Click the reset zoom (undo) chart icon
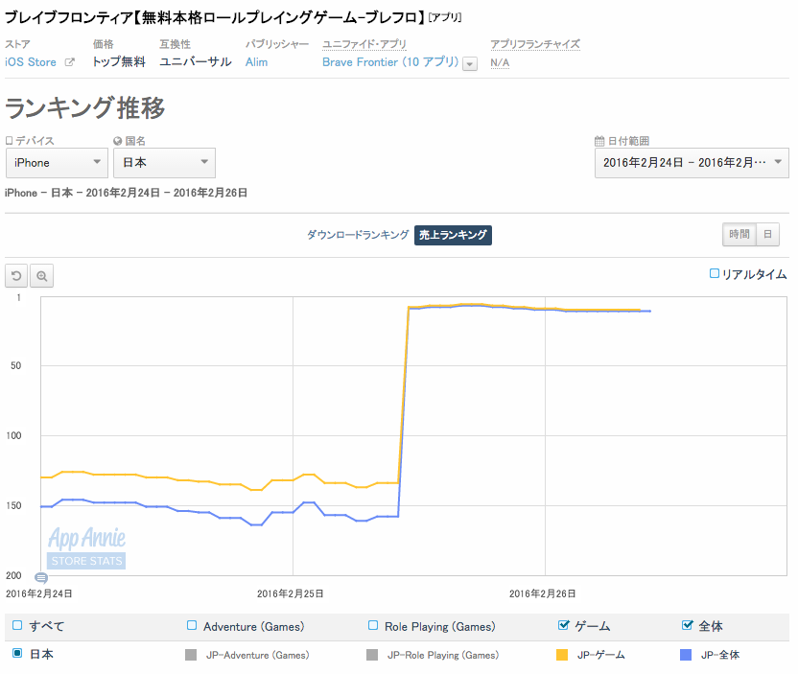The image size is (798, 674). 16,276
